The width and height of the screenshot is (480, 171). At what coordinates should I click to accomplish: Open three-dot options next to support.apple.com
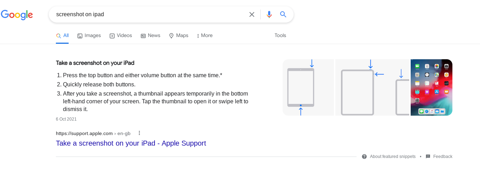point(139,133)
